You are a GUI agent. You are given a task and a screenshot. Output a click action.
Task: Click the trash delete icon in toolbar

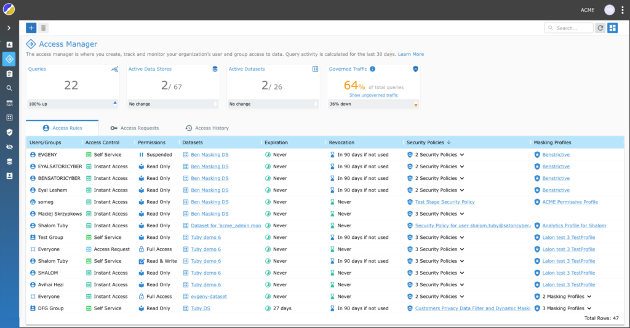point(44,28)
